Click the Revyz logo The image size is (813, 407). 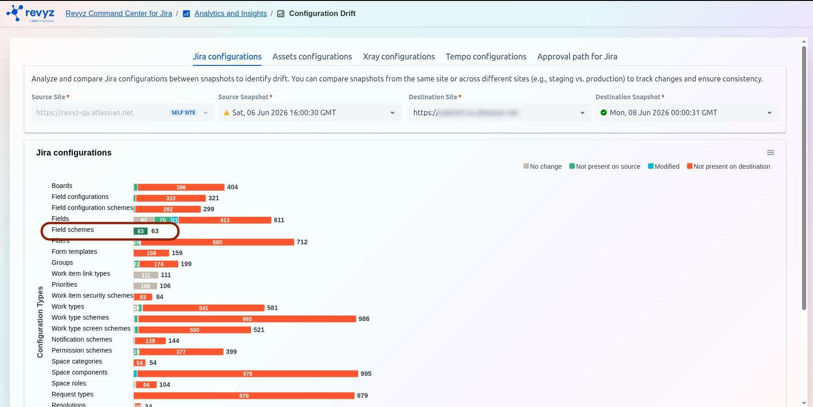tap(31, 14)
